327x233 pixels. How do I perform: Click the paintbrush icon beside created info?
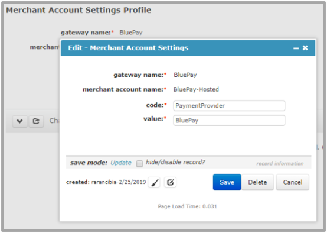tap(154, 182)
